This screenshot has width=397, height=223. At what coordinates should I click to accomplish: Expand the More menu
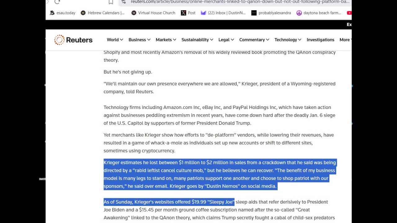click(345, 40)
